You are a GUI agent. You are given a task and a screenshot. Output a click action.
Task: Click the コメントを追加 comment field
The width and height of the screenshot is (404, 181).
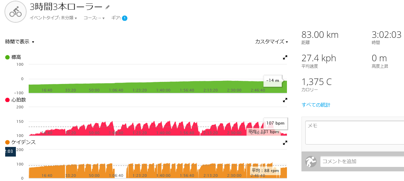362,161
